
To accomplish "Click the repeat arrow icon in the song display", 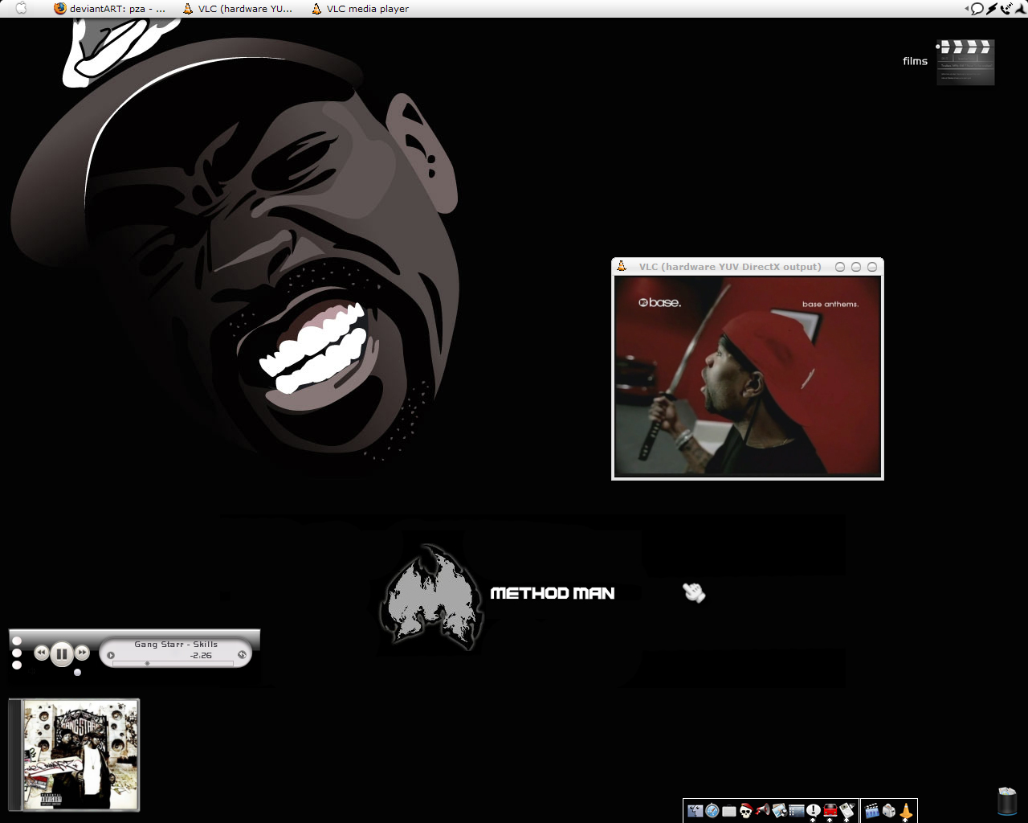I will pos(241,654).
